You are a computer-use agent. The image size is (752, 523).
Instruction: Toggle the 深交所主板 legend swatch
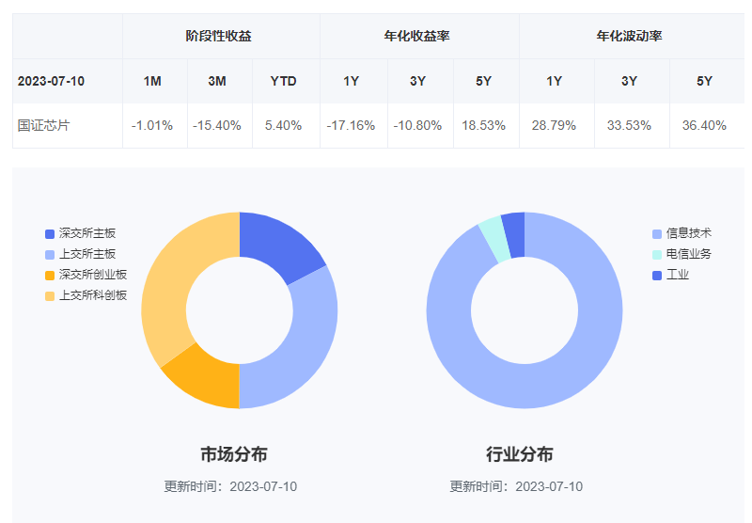coord(50,234)
